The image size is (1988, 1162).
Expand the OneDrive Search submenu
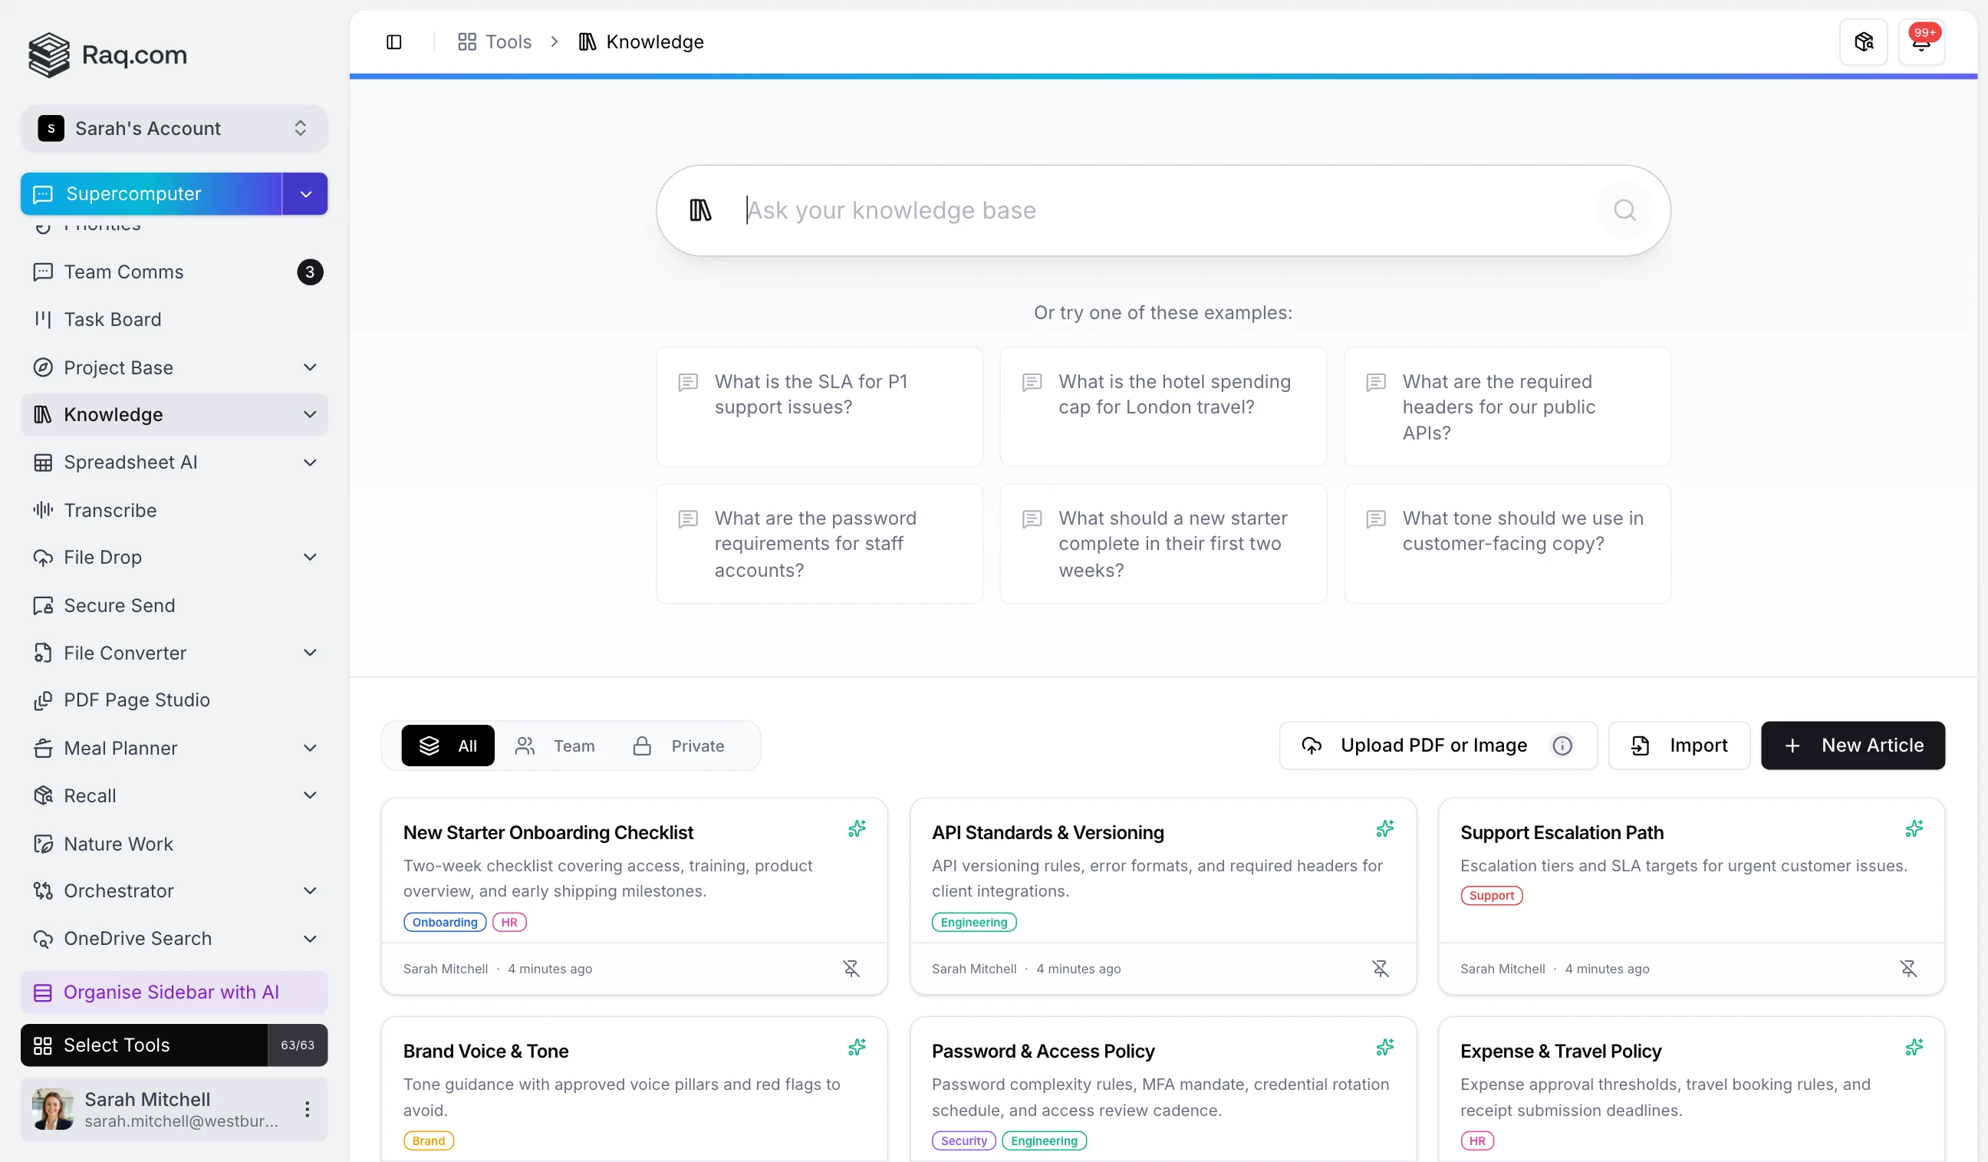click(x=310, y=939)
